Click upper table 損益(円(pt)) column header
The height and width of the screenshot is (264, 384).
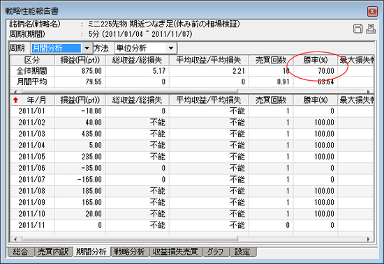tap(80, 61)
